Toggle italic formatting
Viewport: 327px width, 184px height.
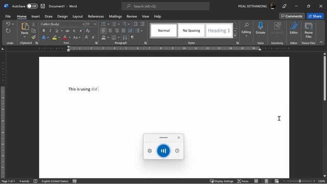(x=50, y=31)
